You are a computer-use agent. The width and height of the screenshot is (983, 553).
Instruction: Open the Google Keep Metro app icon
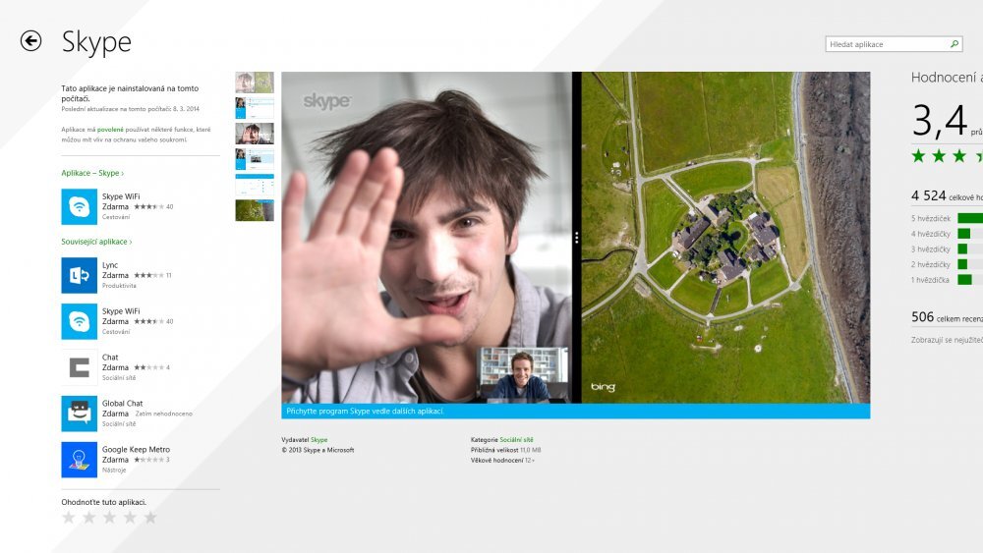click(79, 460)
